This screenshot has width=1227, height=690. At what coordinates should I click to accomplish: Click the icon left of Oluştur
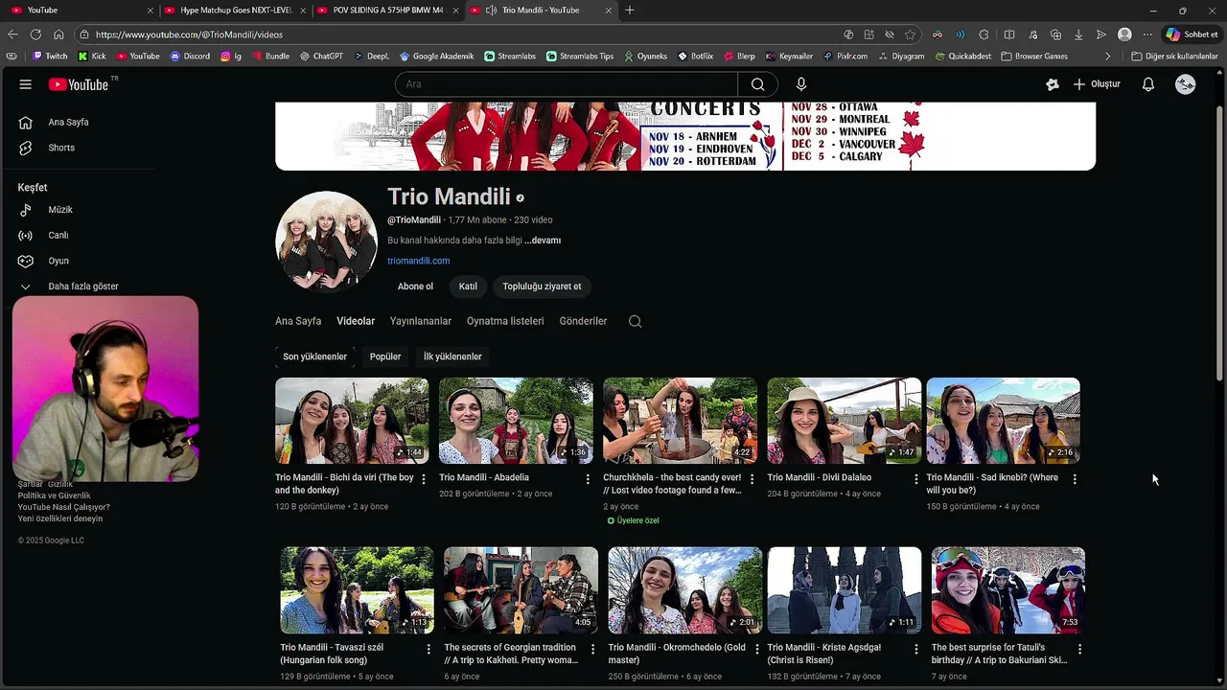point(1053,84)
